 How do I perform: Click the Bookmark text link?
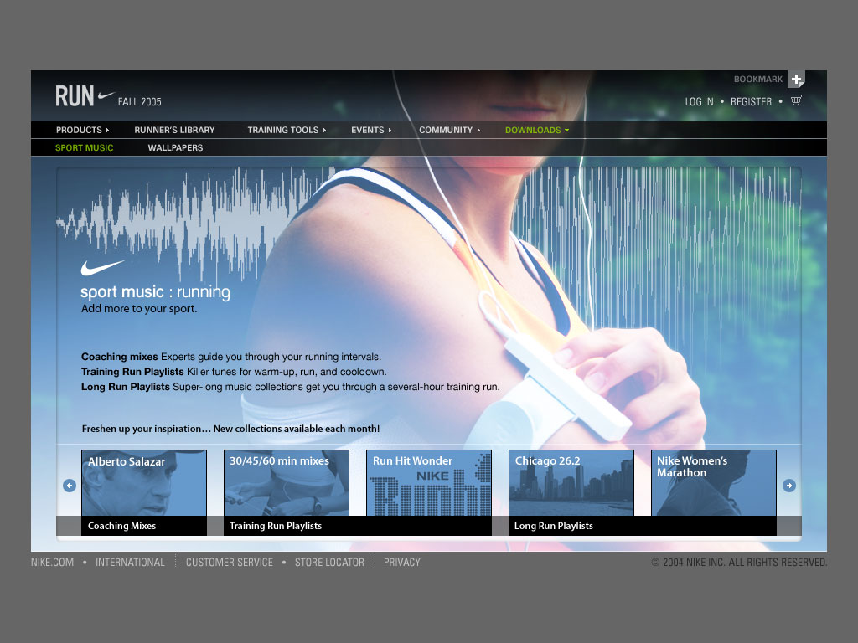coord(757,80)
